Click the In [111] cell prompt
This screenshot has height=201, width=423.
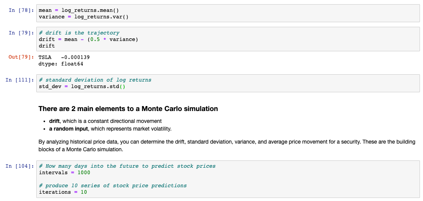pos(19,80)
